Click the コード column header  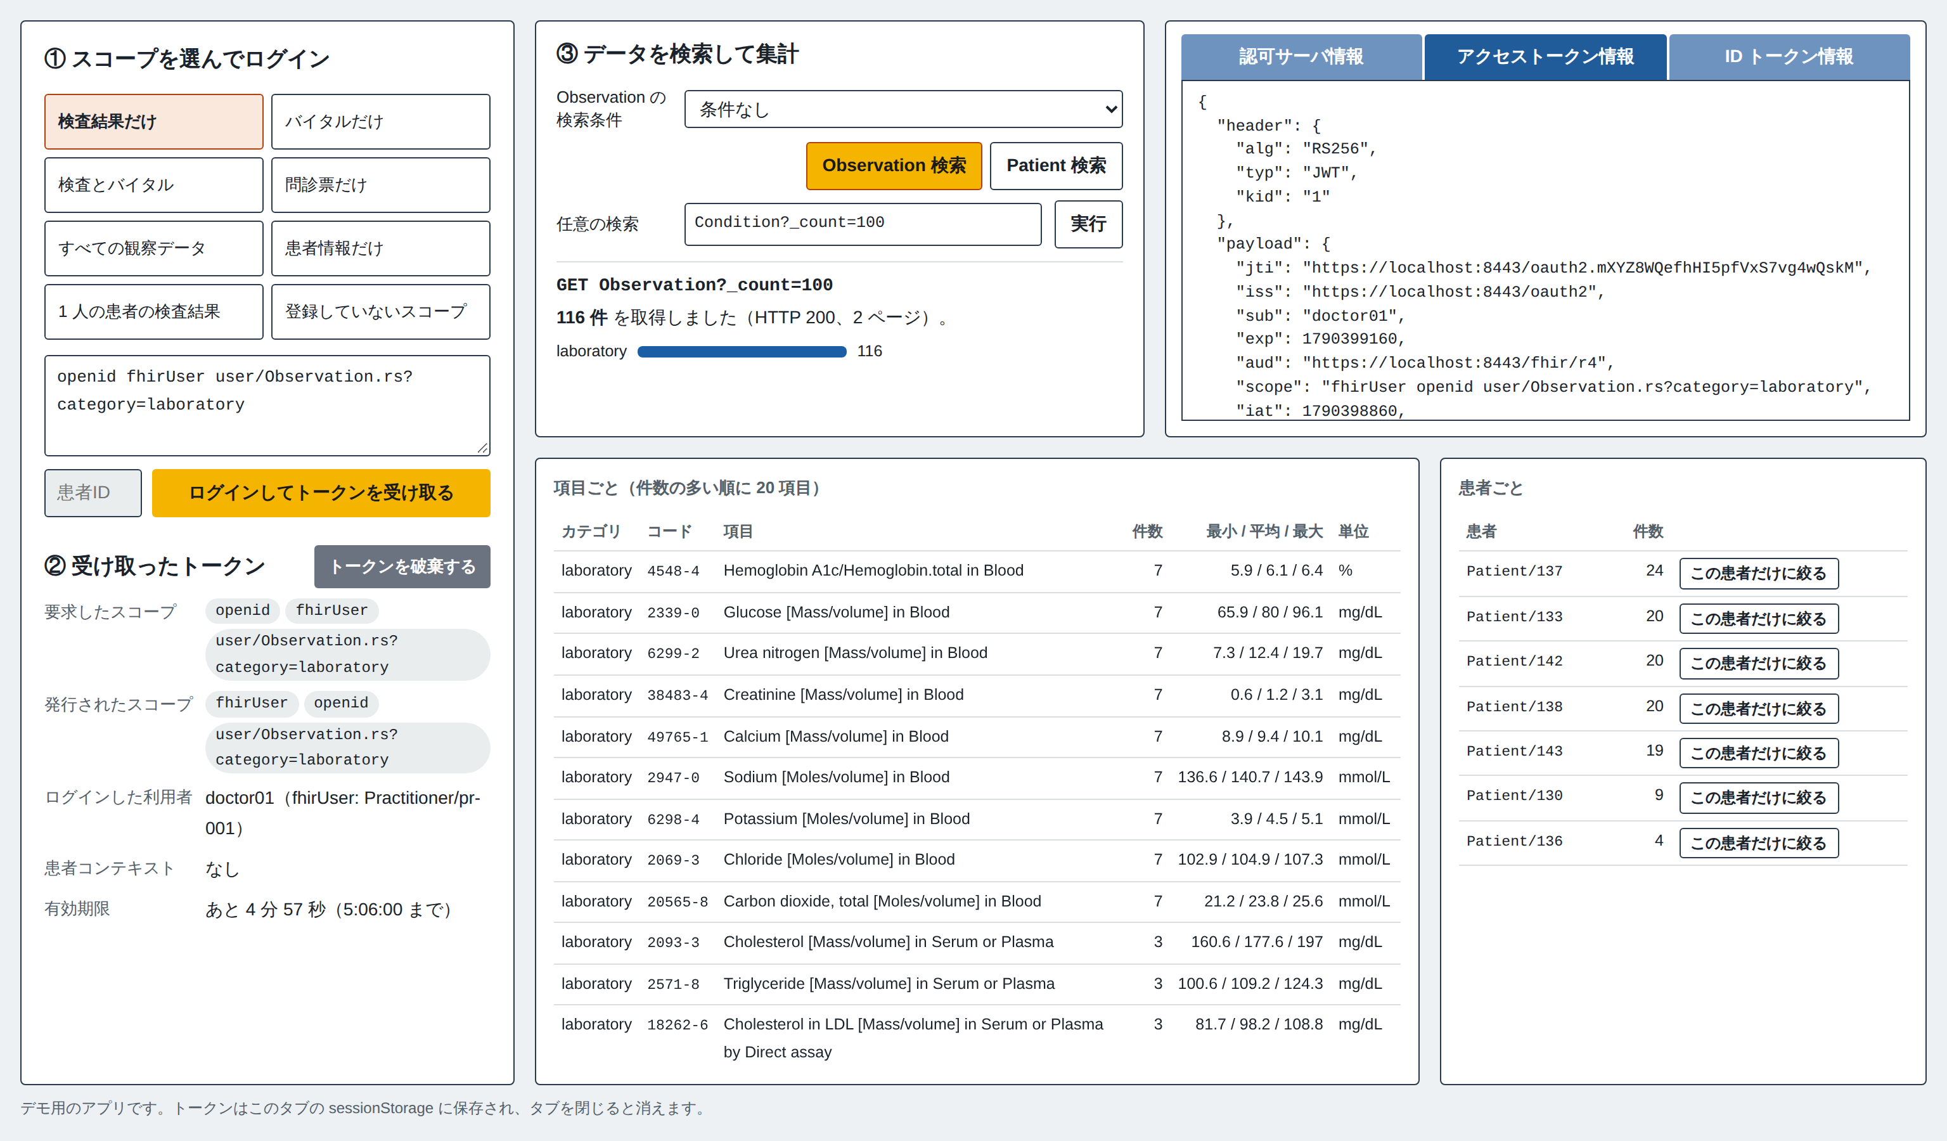[x=669, y=531]
